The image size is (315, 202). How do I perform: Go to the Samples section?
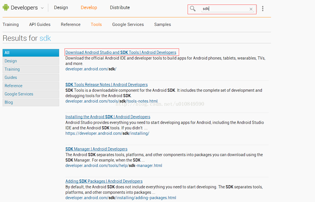(162, 25)
